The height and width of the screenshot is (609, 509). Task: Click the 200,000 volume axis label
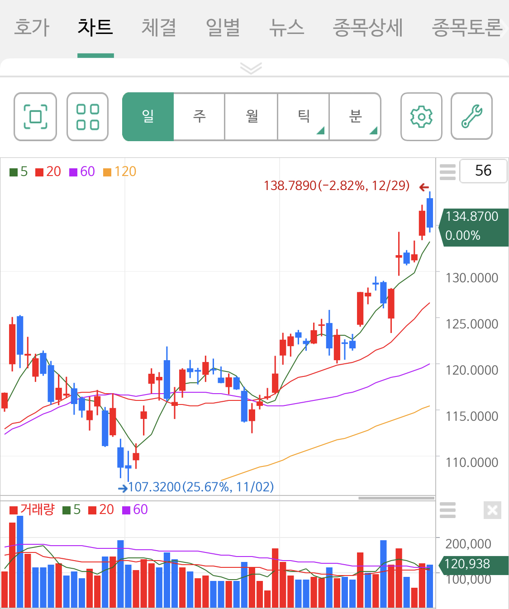(468, 544)
